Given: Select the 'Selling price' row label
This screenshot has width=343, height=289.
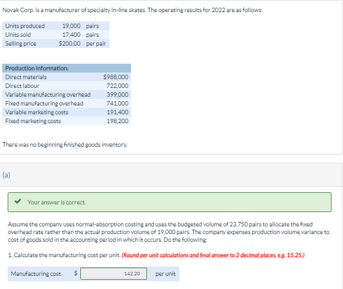Looking at the screenshot, I should (21, 43).
